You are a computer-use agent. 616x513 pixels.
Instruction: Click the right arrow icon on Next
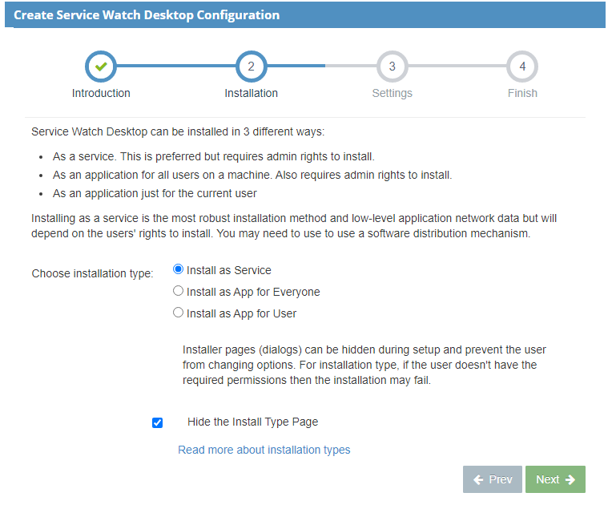coord(570,479)
